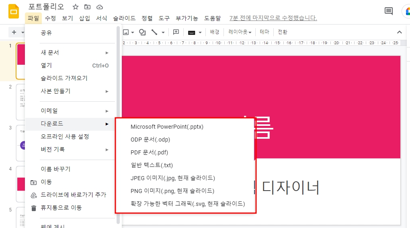Click the new slide plus button
Screen dimensions: 410x228
pos(14,32)
